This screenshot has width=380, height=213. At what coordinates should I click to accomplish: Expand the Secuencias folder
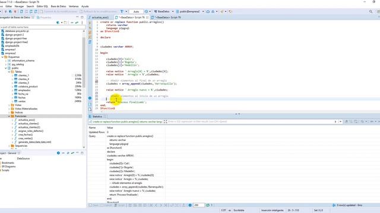(x=9, y=146)
